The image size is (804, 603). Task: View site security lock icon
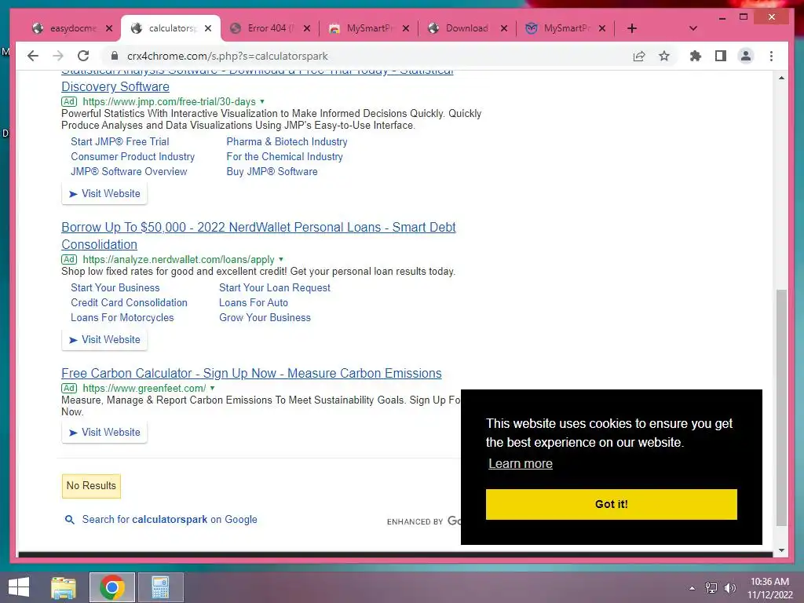click(x=115, y=56)
